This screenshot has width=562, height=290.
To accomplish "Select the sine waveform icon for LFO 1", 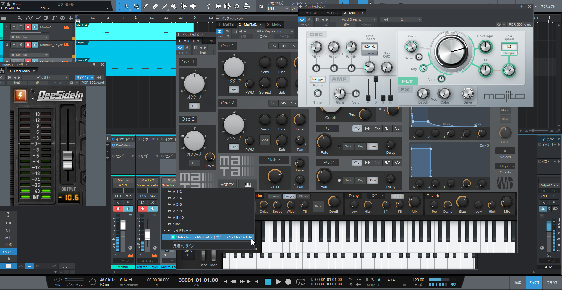I will point(357,128).
